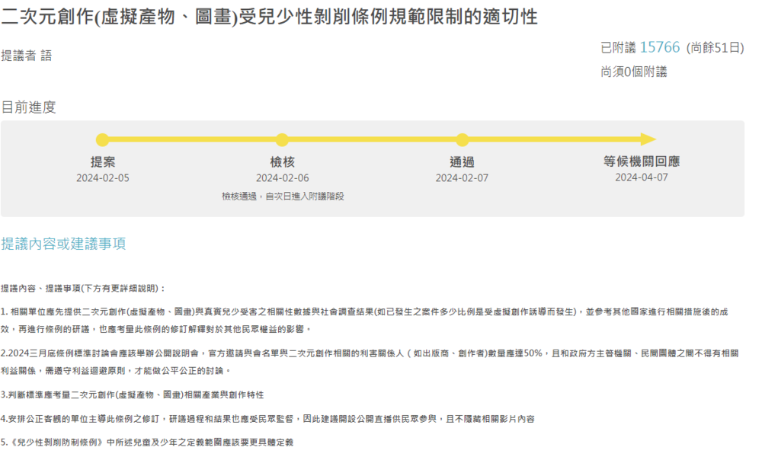Select the 通過 stage label
Image resolution: width=762 pixels, height=460 pixels.
(x=462, y=162)
